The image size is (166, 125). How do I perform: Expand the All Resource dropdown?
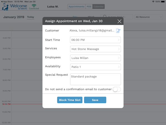click(x=149, y=17)
